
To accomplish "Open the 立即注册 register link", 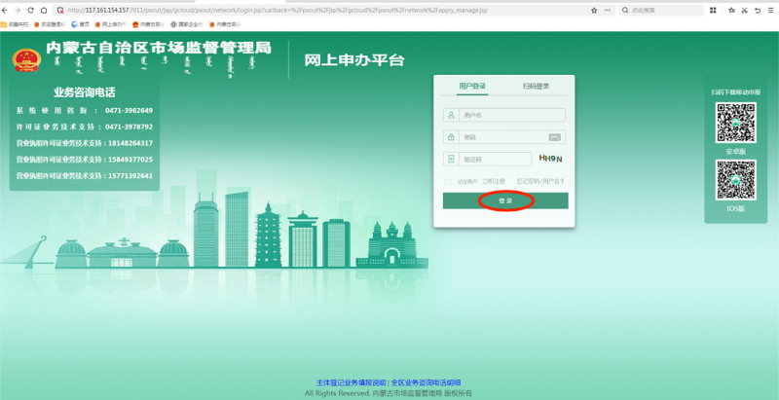I will click(496, 181).
